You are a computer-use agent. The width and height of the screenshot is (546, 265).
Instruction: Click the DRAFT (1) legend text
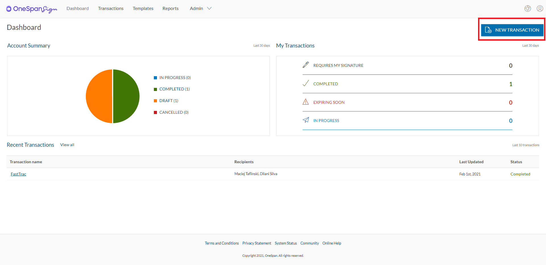(x=169, y=101)
